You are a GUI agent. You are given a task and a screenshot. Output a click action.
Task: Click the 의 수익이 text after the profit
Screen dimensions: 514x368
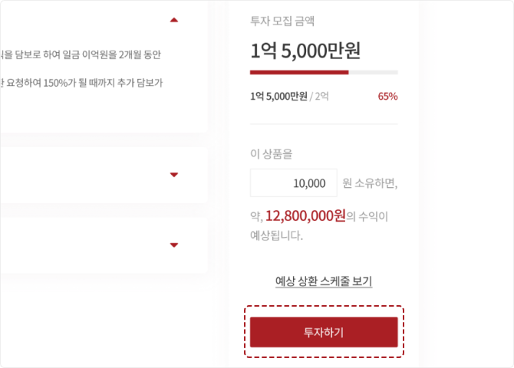coord(367,217)
